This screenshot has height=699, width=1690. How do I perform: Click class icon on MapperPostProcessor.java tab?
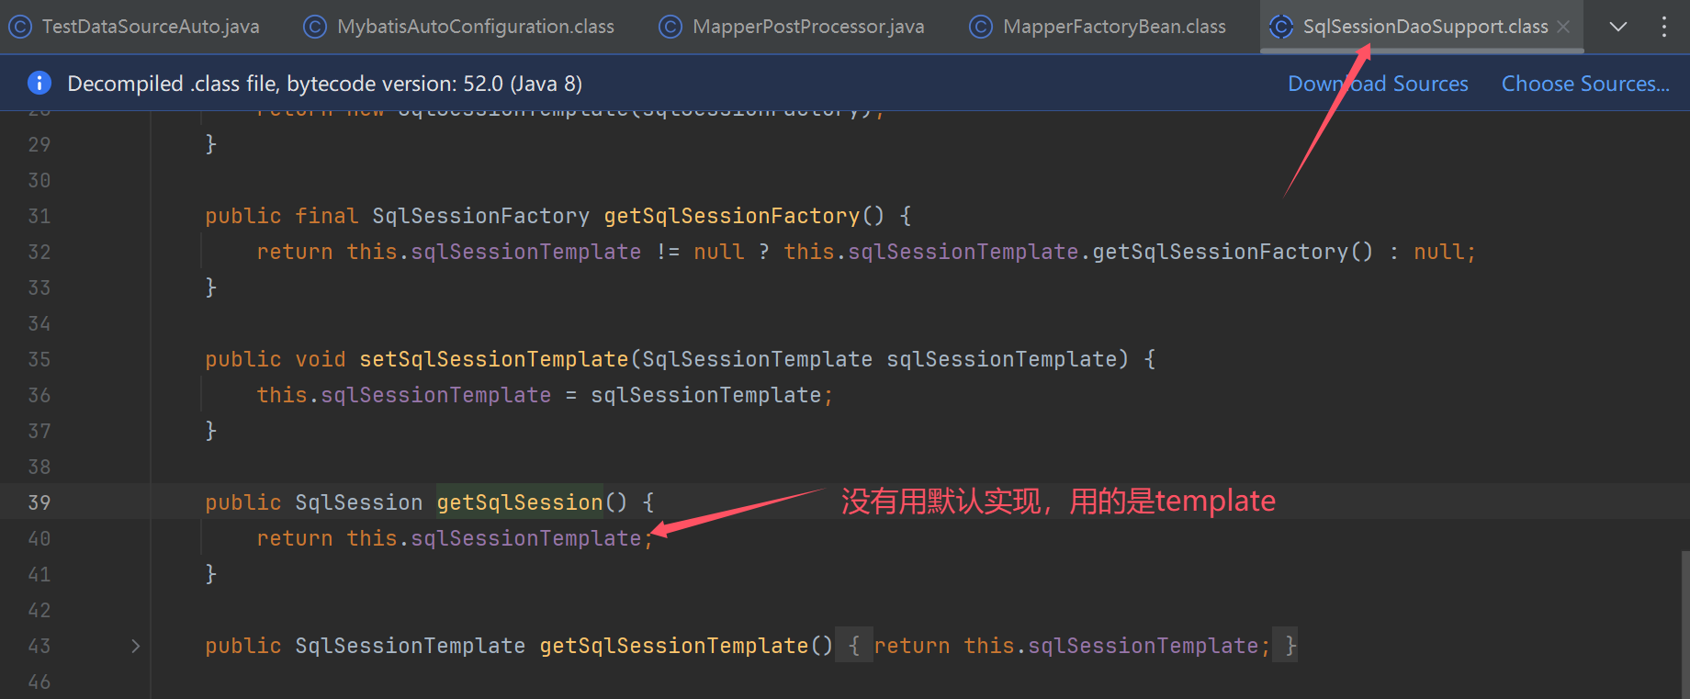(670, 27)
